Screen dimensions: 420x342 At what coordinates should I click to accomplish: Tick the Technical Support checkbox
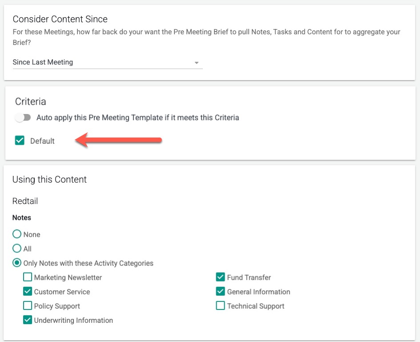point(220,306)
